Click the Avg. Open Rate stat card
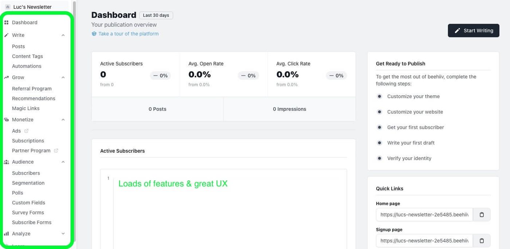The image size is (510, 249). pos(224,74)
